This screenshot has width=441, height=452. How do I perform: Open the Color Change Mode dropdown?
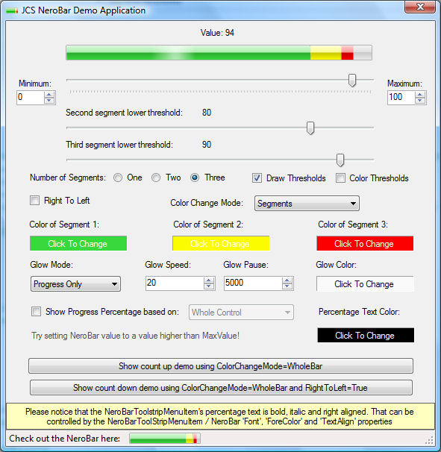click(307, 203)
